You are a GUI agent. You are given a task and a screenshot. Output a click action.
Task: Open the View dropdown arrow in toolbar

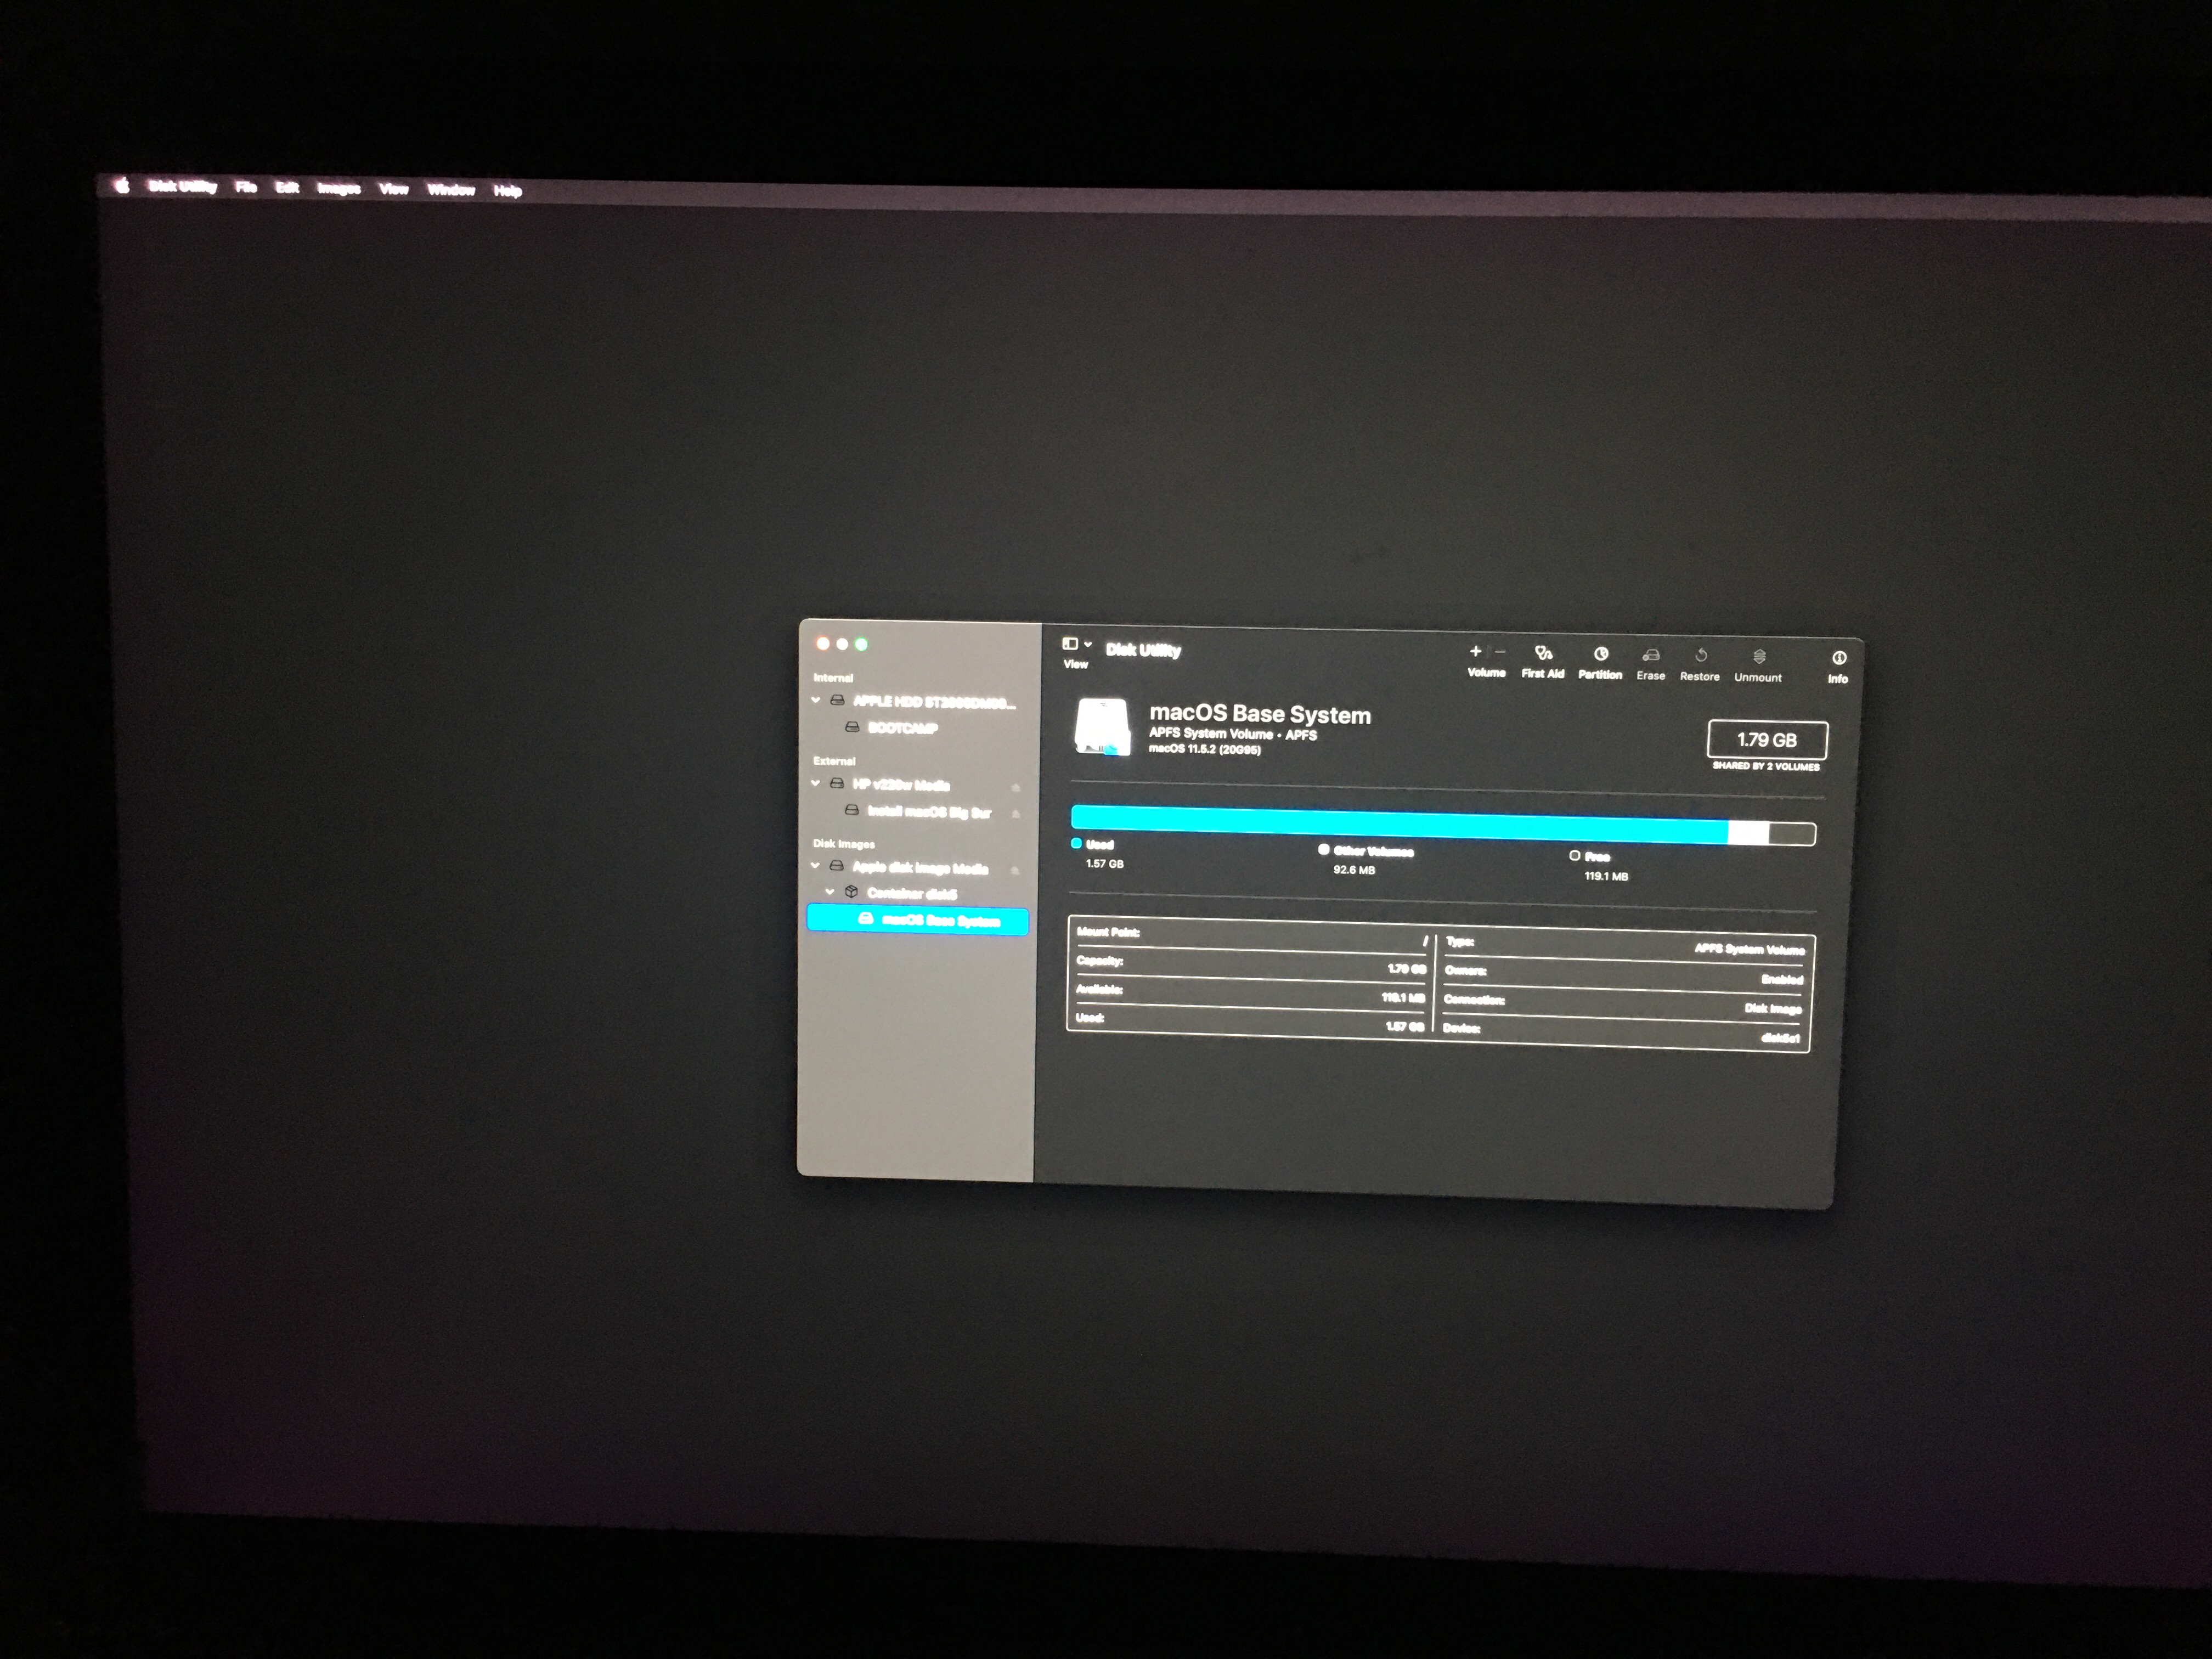[x=1088, y=644]
